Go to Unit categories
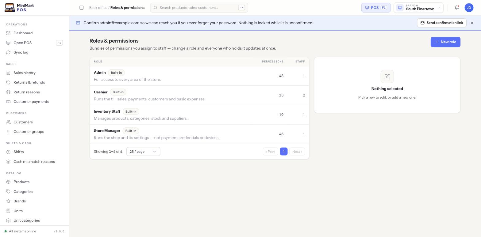 point(34,220)
